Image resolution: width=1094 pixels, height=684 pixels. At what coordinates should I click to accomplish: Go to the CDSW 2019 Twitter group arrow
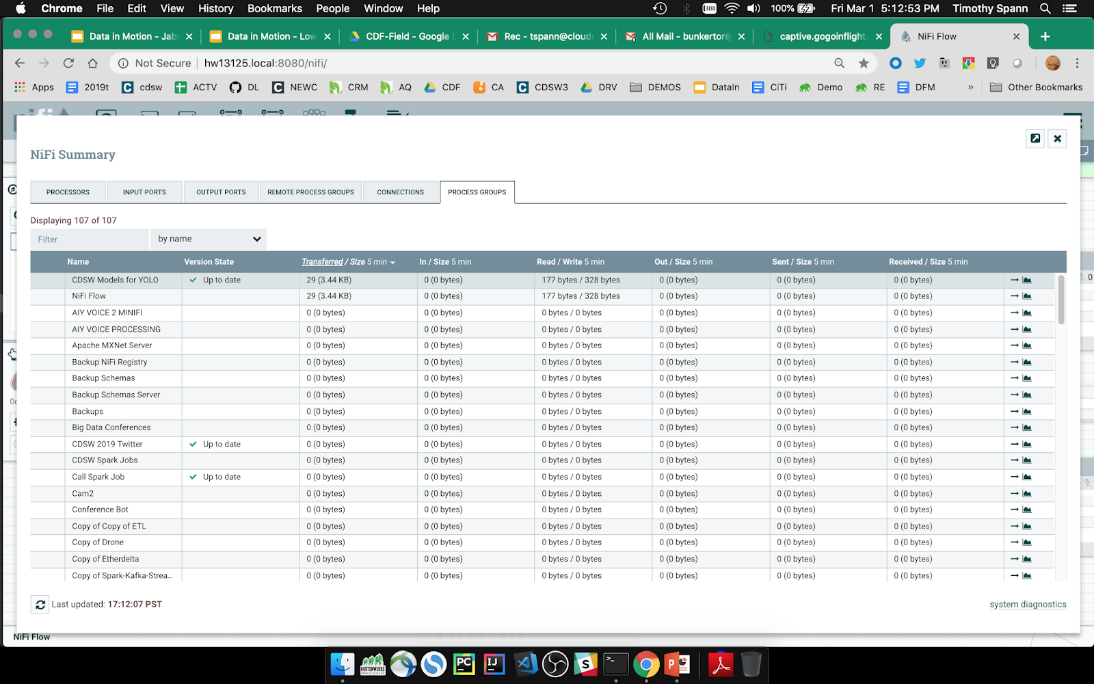tap(1015, 444)
